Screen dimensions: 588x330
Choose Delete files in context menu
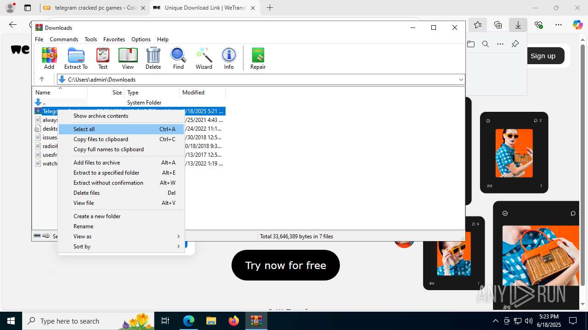121,193
